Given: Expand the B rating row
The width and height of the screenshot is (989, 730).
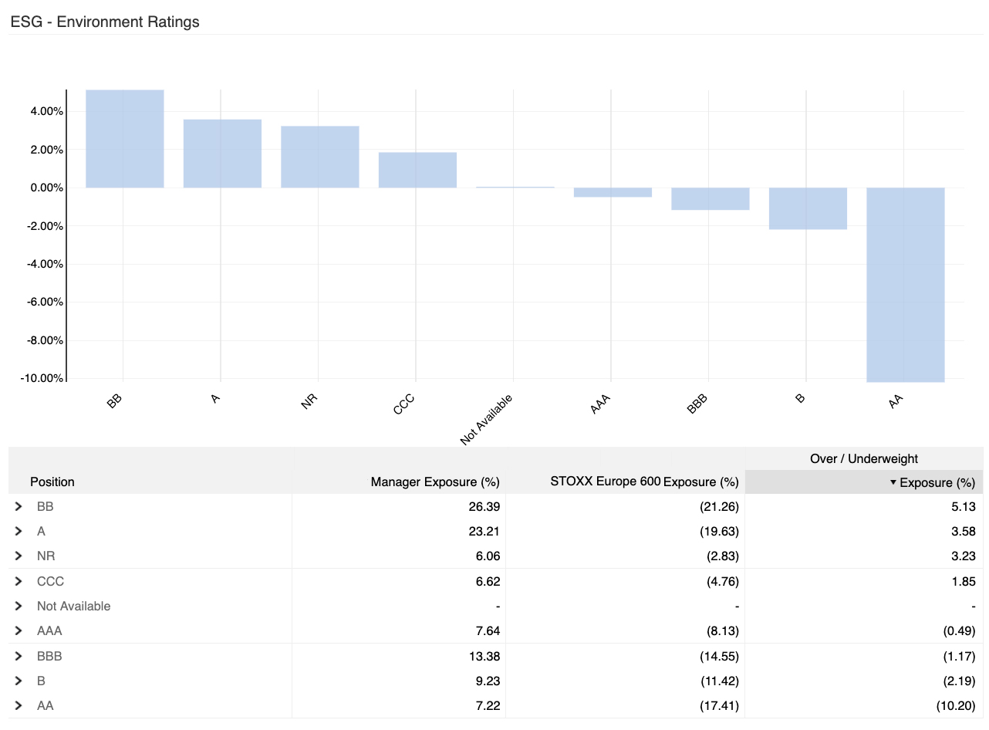Looking at the screenshot, I should point(18,681).
